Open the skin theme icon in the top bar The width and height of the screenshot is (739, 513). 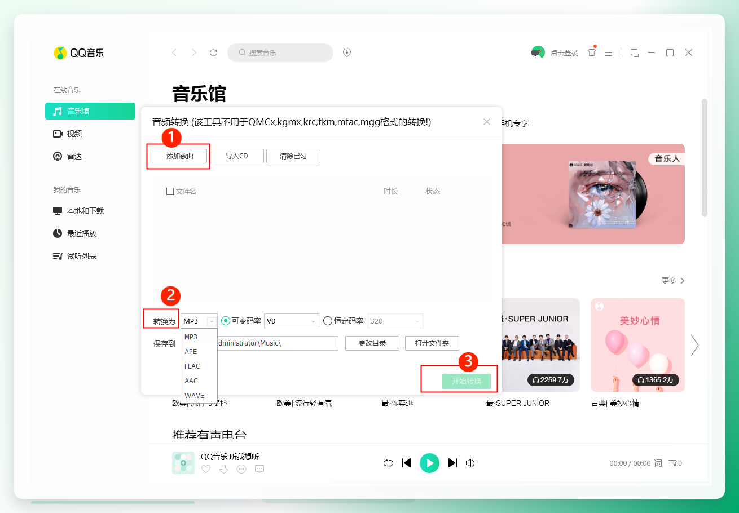(x=592, y=52)
